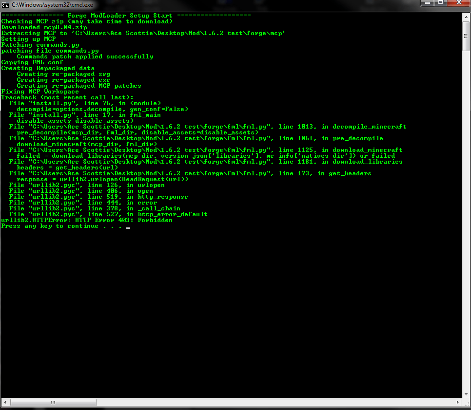Click the horizontal scrollbar left arrow

pyautogui.click(x=5, y=402)
